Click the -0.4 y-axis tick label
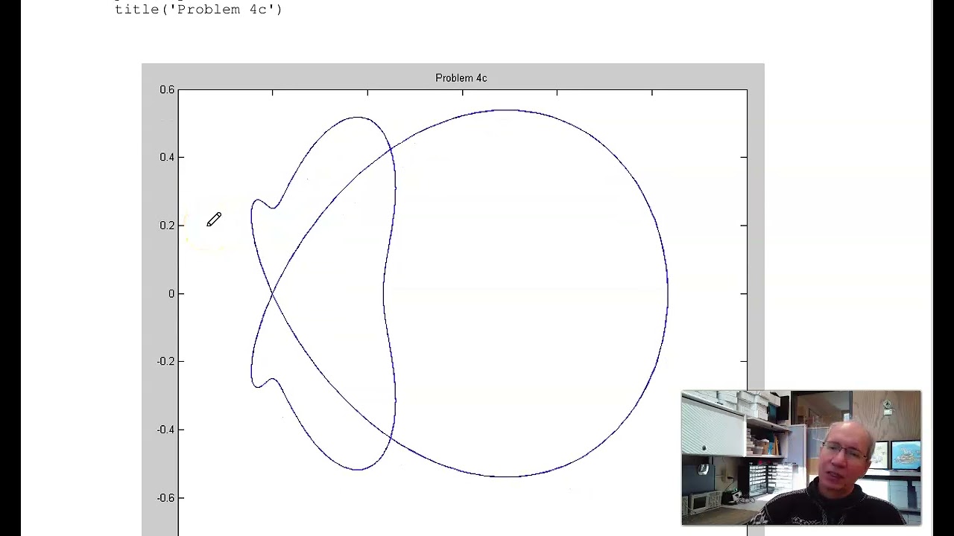 165,430
